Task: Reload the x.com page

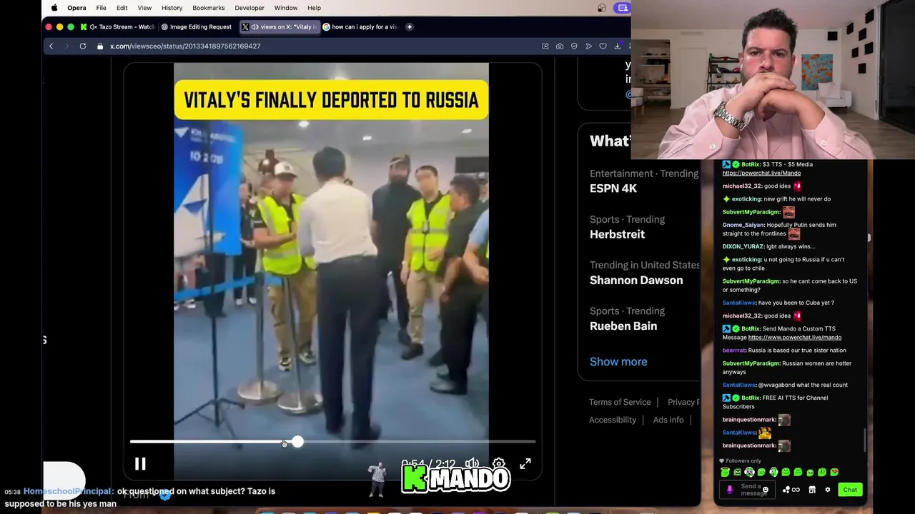Action: tap(83, 46)
